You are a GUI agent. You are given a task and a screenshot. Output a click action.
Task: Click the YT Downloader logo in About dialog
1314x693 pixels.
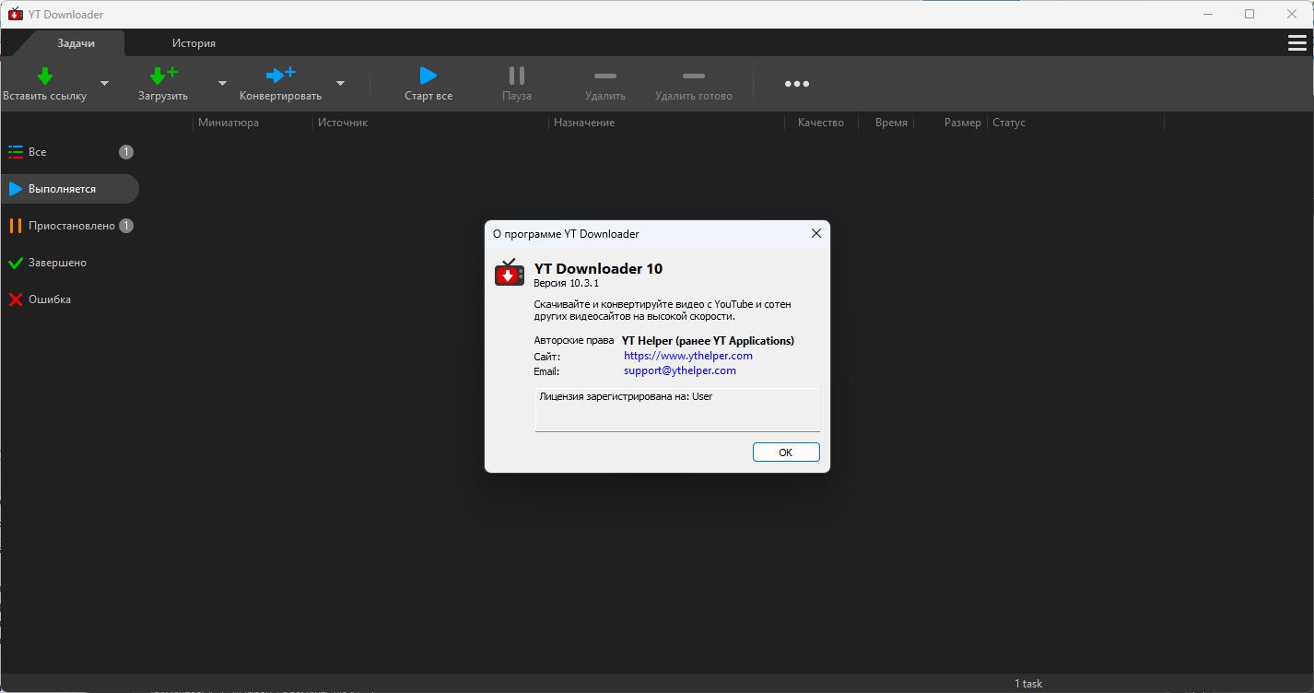coord(510,273)
